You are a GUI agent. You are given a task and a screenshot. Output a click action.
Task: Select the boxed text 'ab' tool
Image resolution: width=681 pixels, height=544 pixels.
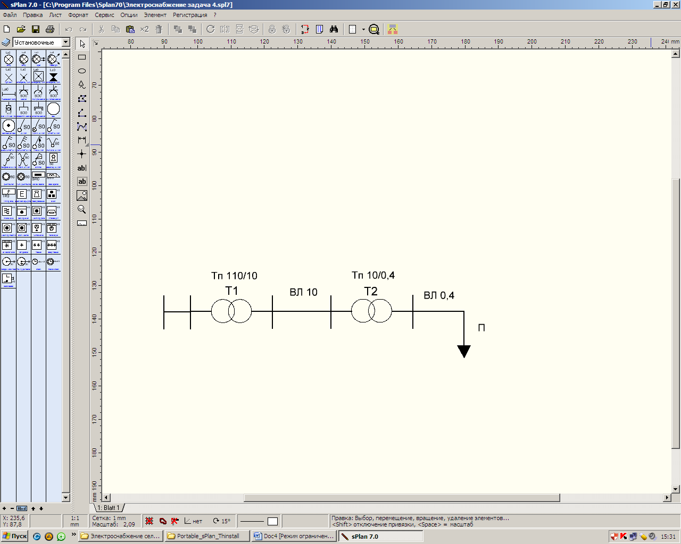point(82,182)
